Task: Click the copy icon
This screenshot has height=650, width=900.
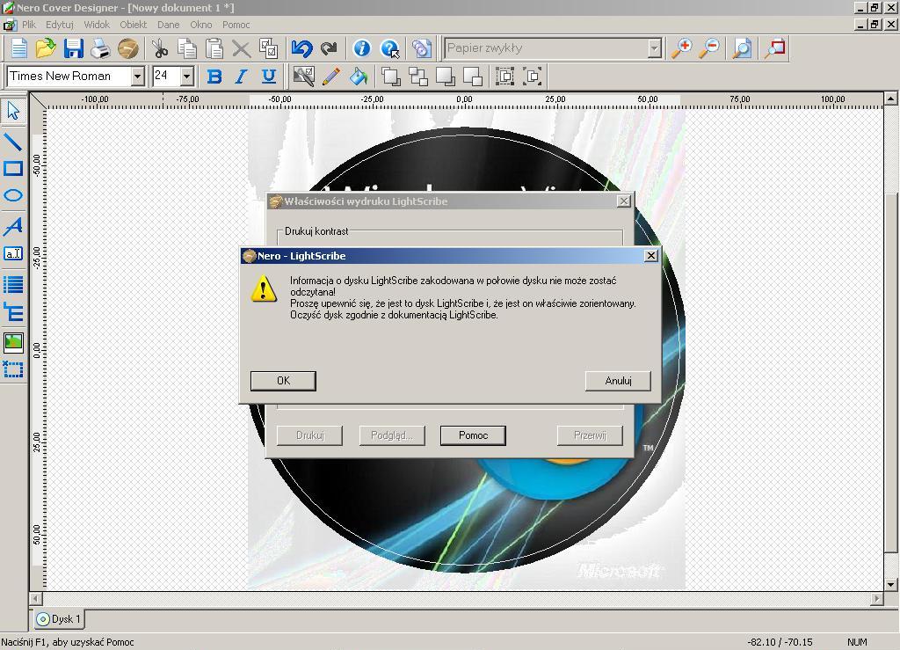Action: [x=186, y=48]
